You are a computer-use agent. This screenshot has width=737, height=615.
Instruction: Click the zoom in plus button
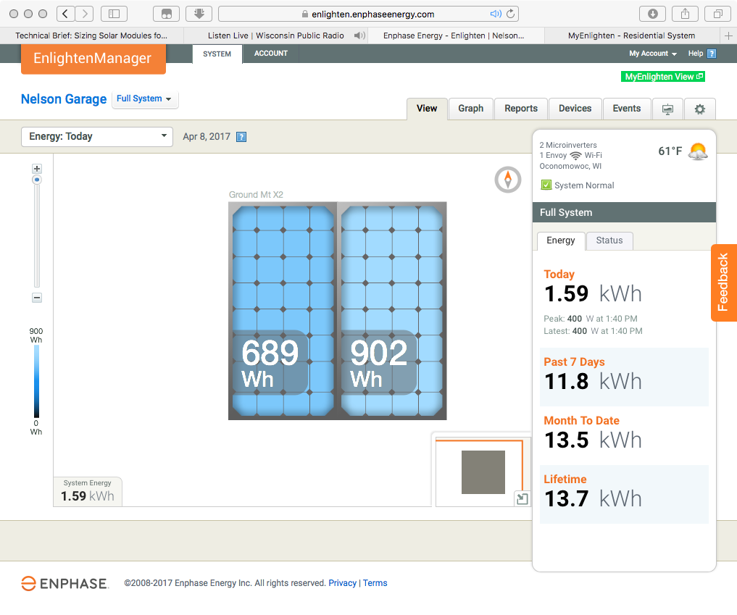[37, 168]
